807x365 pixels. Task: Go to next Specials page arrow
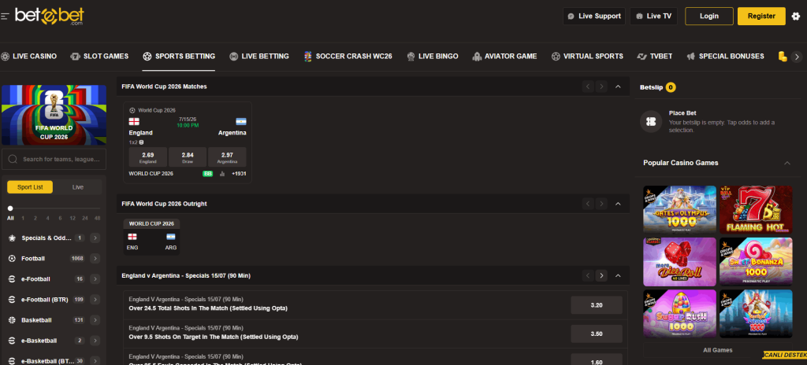(601, 275)
